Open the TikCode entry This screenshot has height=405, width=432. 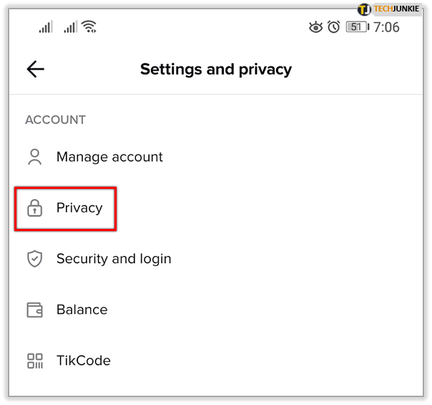click(83, 361)
